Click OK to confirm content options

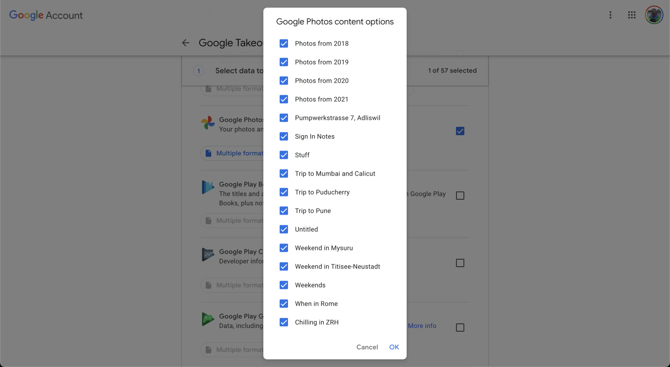click(394, 347)
